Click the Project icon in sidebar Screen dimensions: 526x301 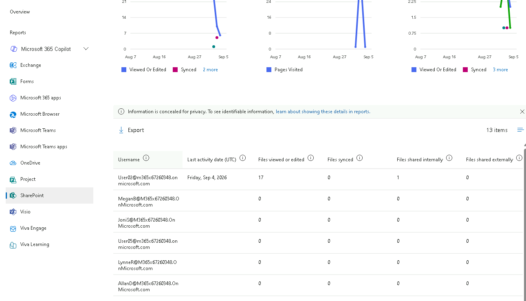(x=13, y=179)
